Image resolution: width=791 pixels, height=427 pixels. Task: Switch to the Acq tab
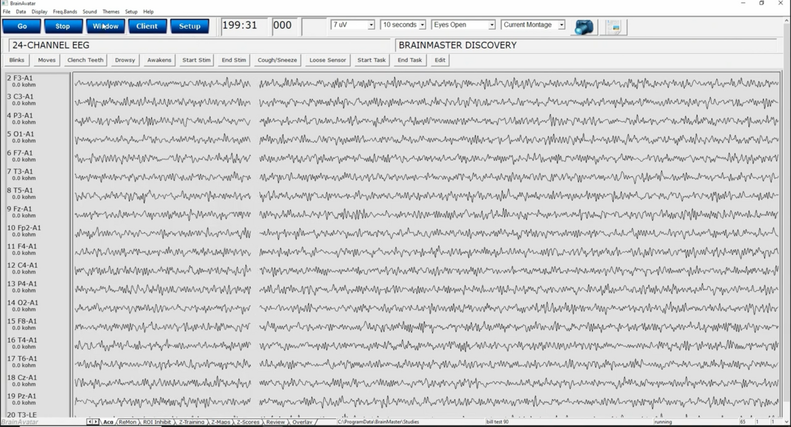pyautogui.click(x=108, y=422)
